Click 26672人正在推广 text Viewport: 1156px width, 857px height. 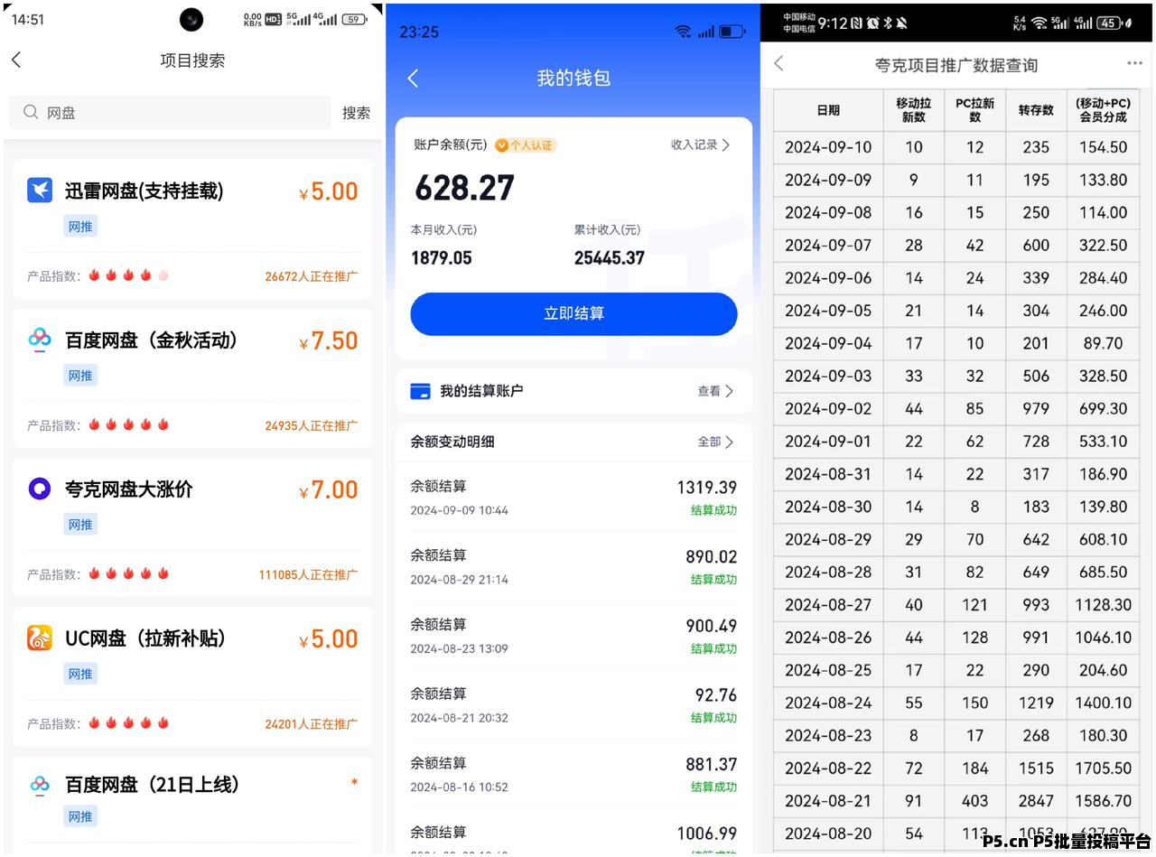[x=312, y=276]
